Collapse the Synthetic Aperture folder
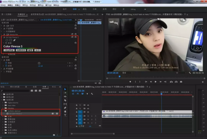Screen dimensions: 207x139 [3, 111]
